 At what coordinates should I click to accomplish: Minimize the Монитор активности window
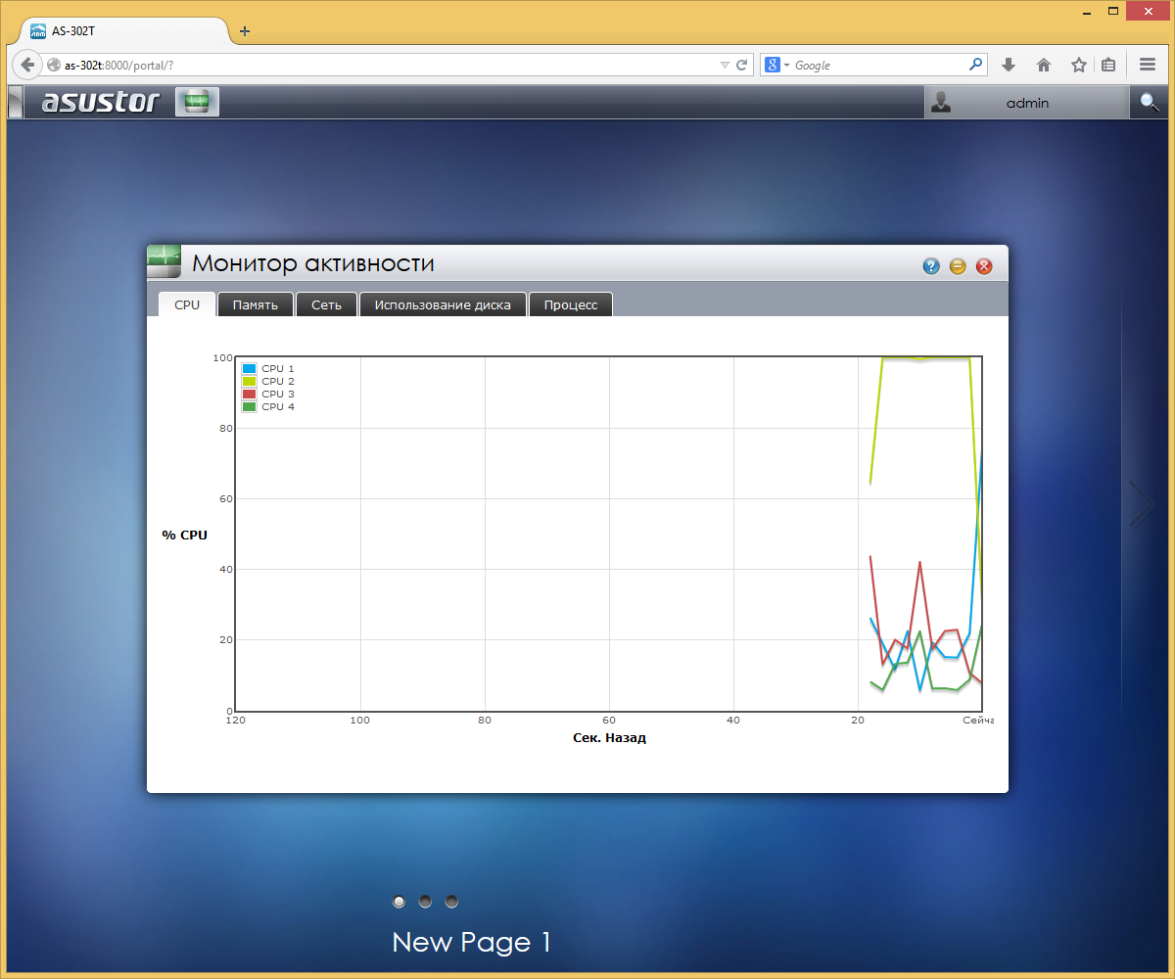click(958, 266)
